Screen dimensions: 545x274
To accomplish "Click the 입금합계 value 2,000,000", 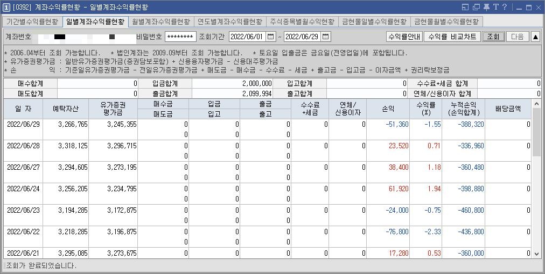I will coord(232,84).
